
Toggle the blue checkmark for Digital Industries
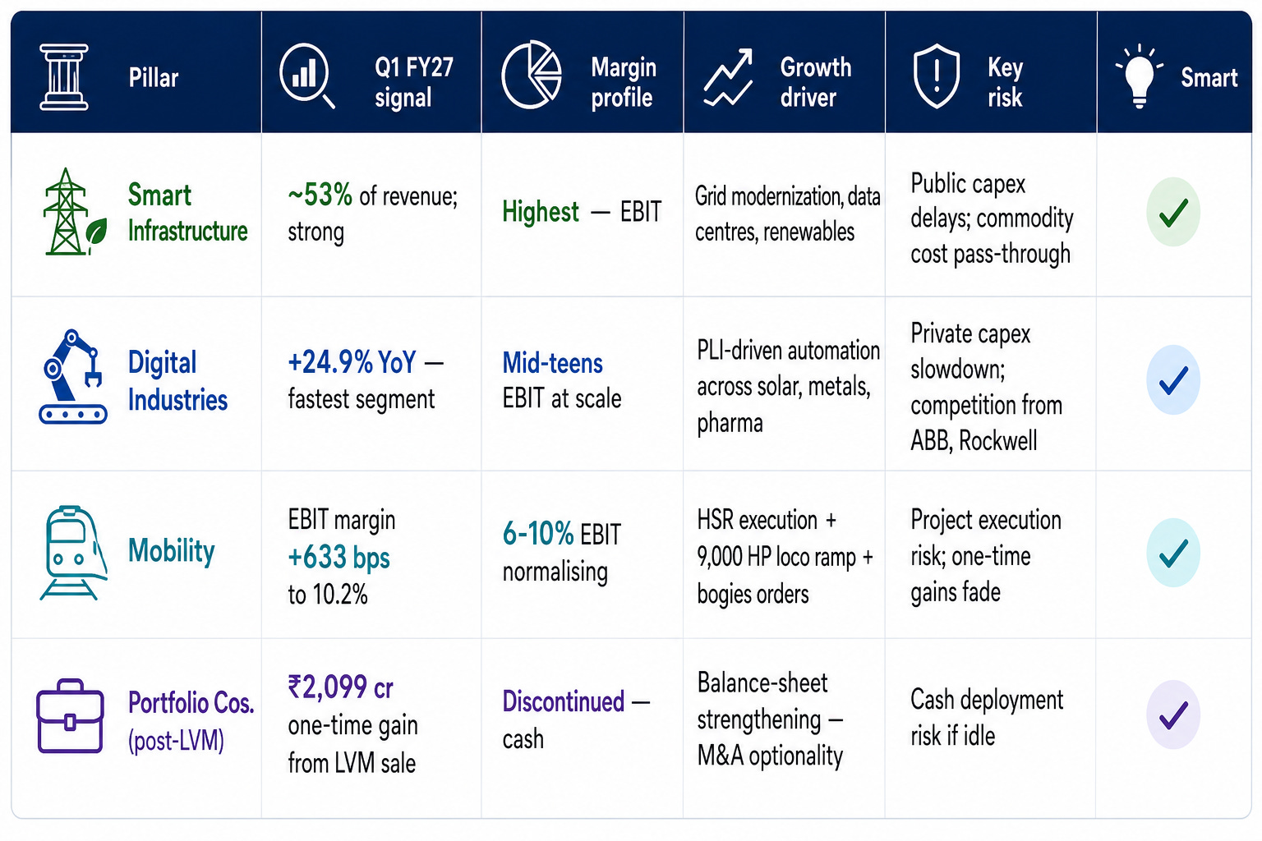(x=1173, y=379)
